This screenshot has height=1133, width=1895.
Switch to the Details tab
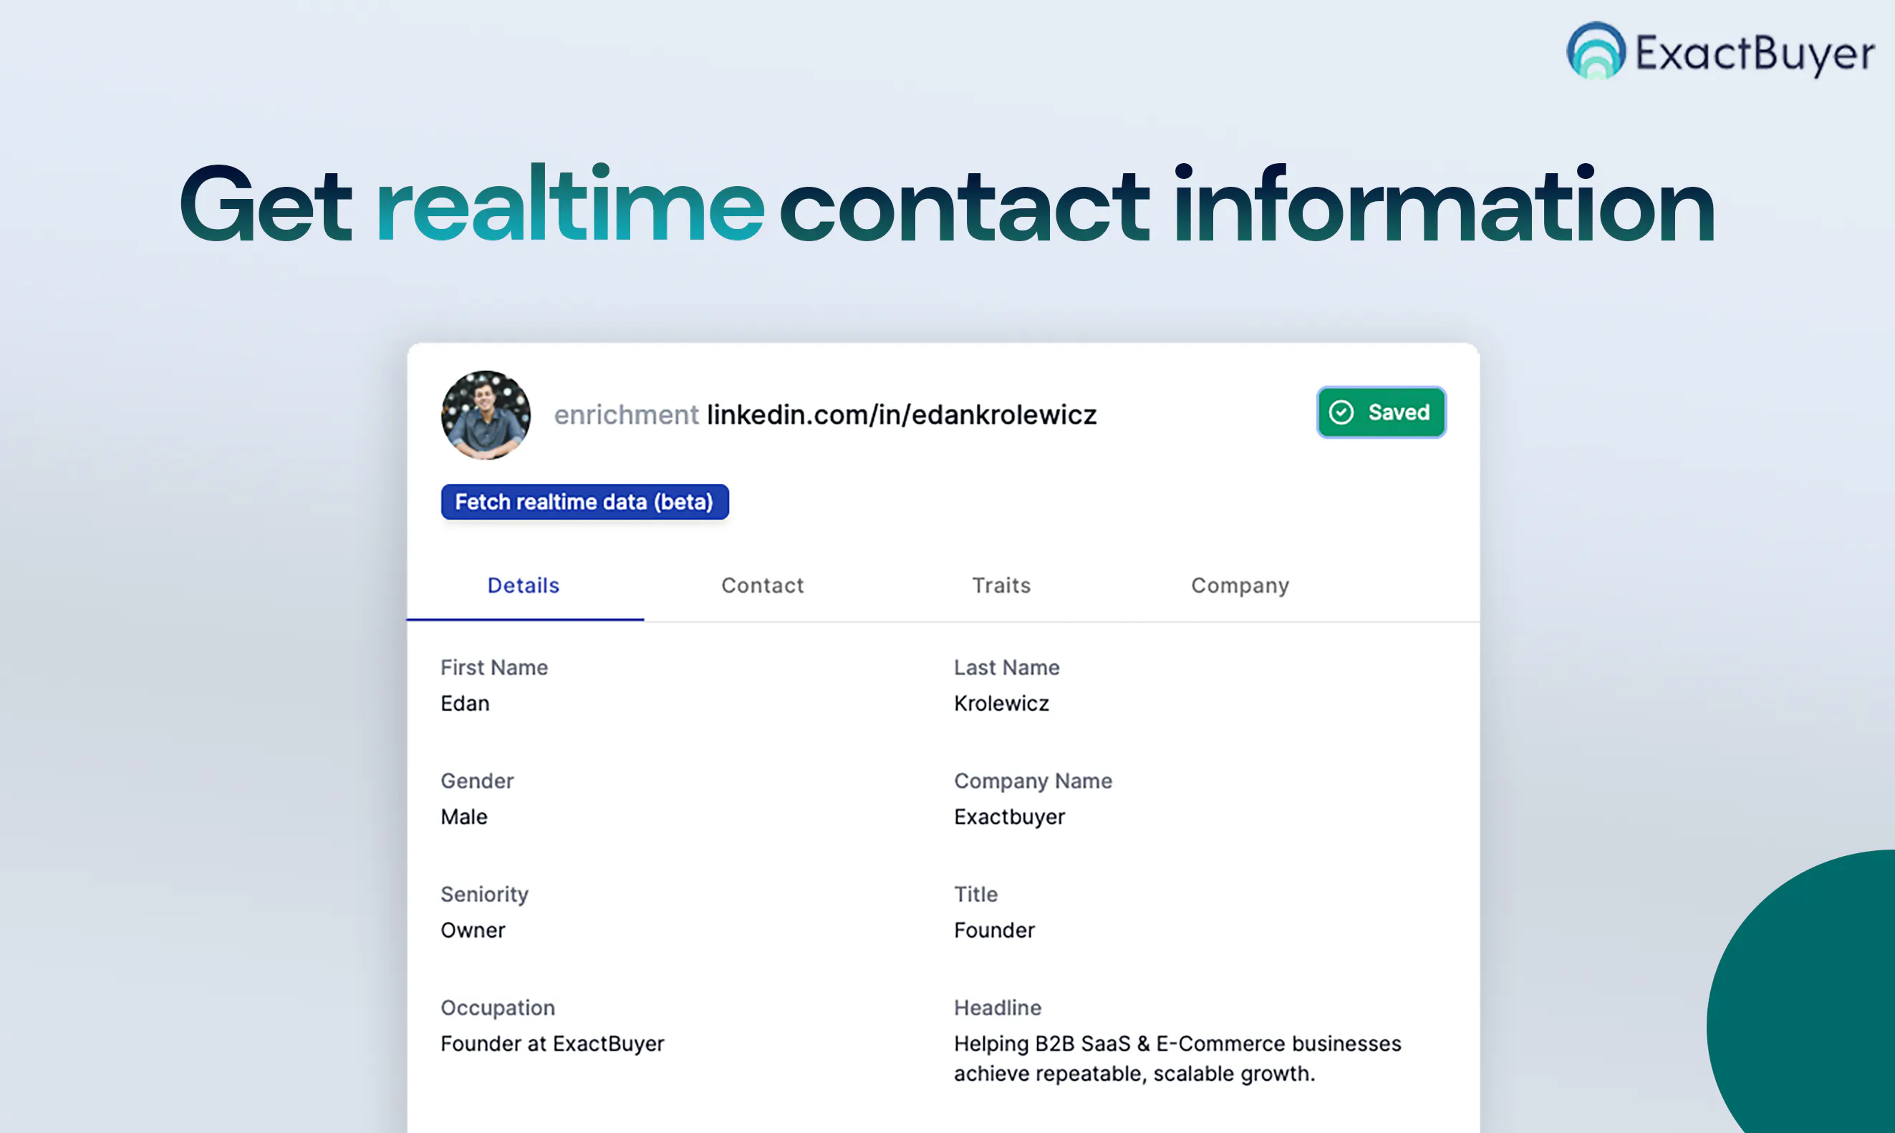tap(524, 585)
